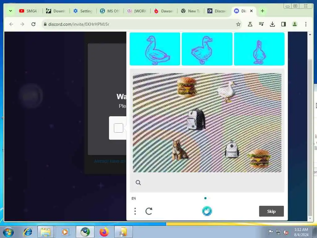Screen dimensions: 317x238
Task: Launch Firefox from taskbar
Action: [x=104, y=232]
